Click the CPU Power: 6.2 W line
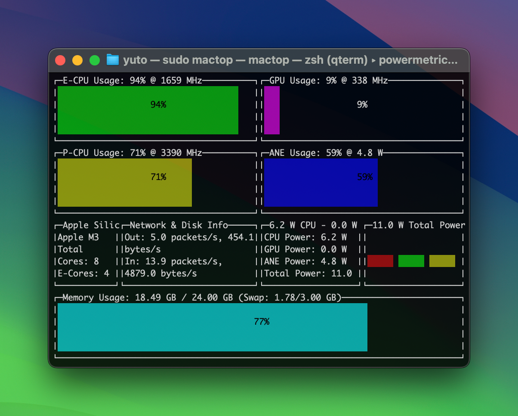This screenshot has height=416, width=518. point(305,237)
